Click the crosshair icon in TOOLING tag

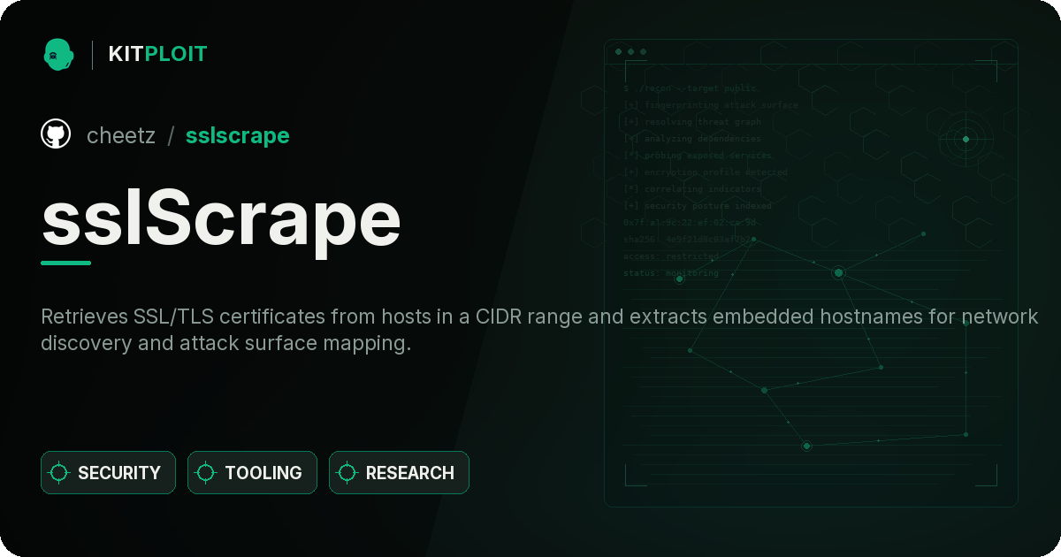point(206,473)
